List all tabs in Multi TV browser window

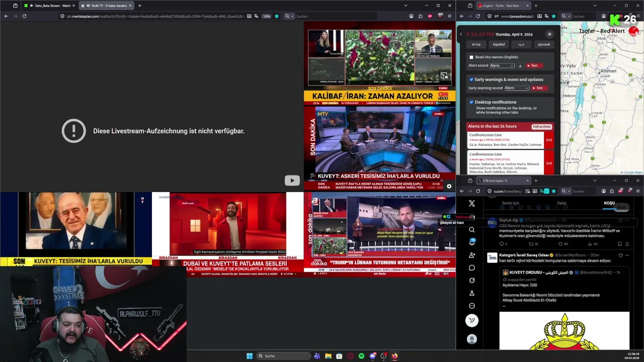click(406, 6)
